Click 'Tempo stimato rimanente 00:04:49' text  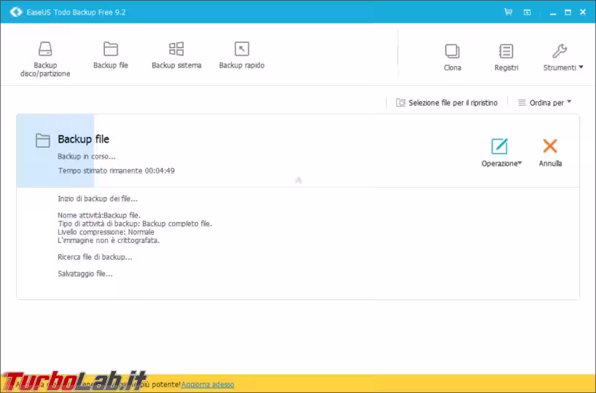pyautogui.click(x=117, y=171)
